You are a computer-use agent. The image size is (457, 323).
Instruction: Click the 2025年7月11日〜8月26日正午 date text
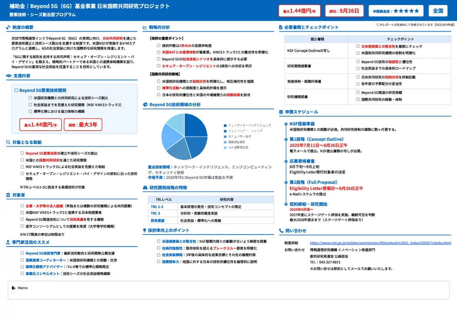(x=318, y=145)
